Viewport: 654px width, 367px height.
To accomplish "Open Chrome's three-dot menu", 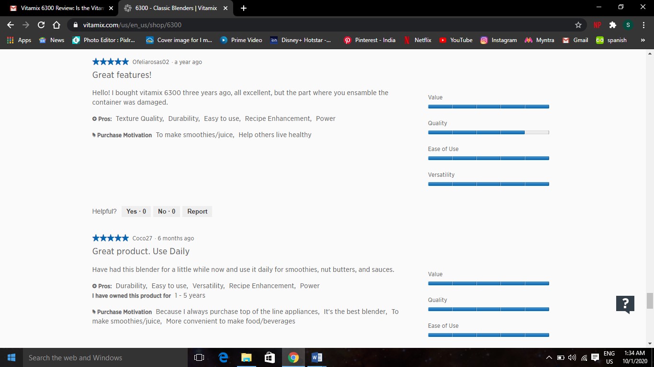I will pos(643,25).
